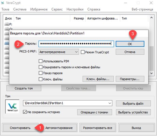Uncheck Не сохранять историю

(25, 112)
